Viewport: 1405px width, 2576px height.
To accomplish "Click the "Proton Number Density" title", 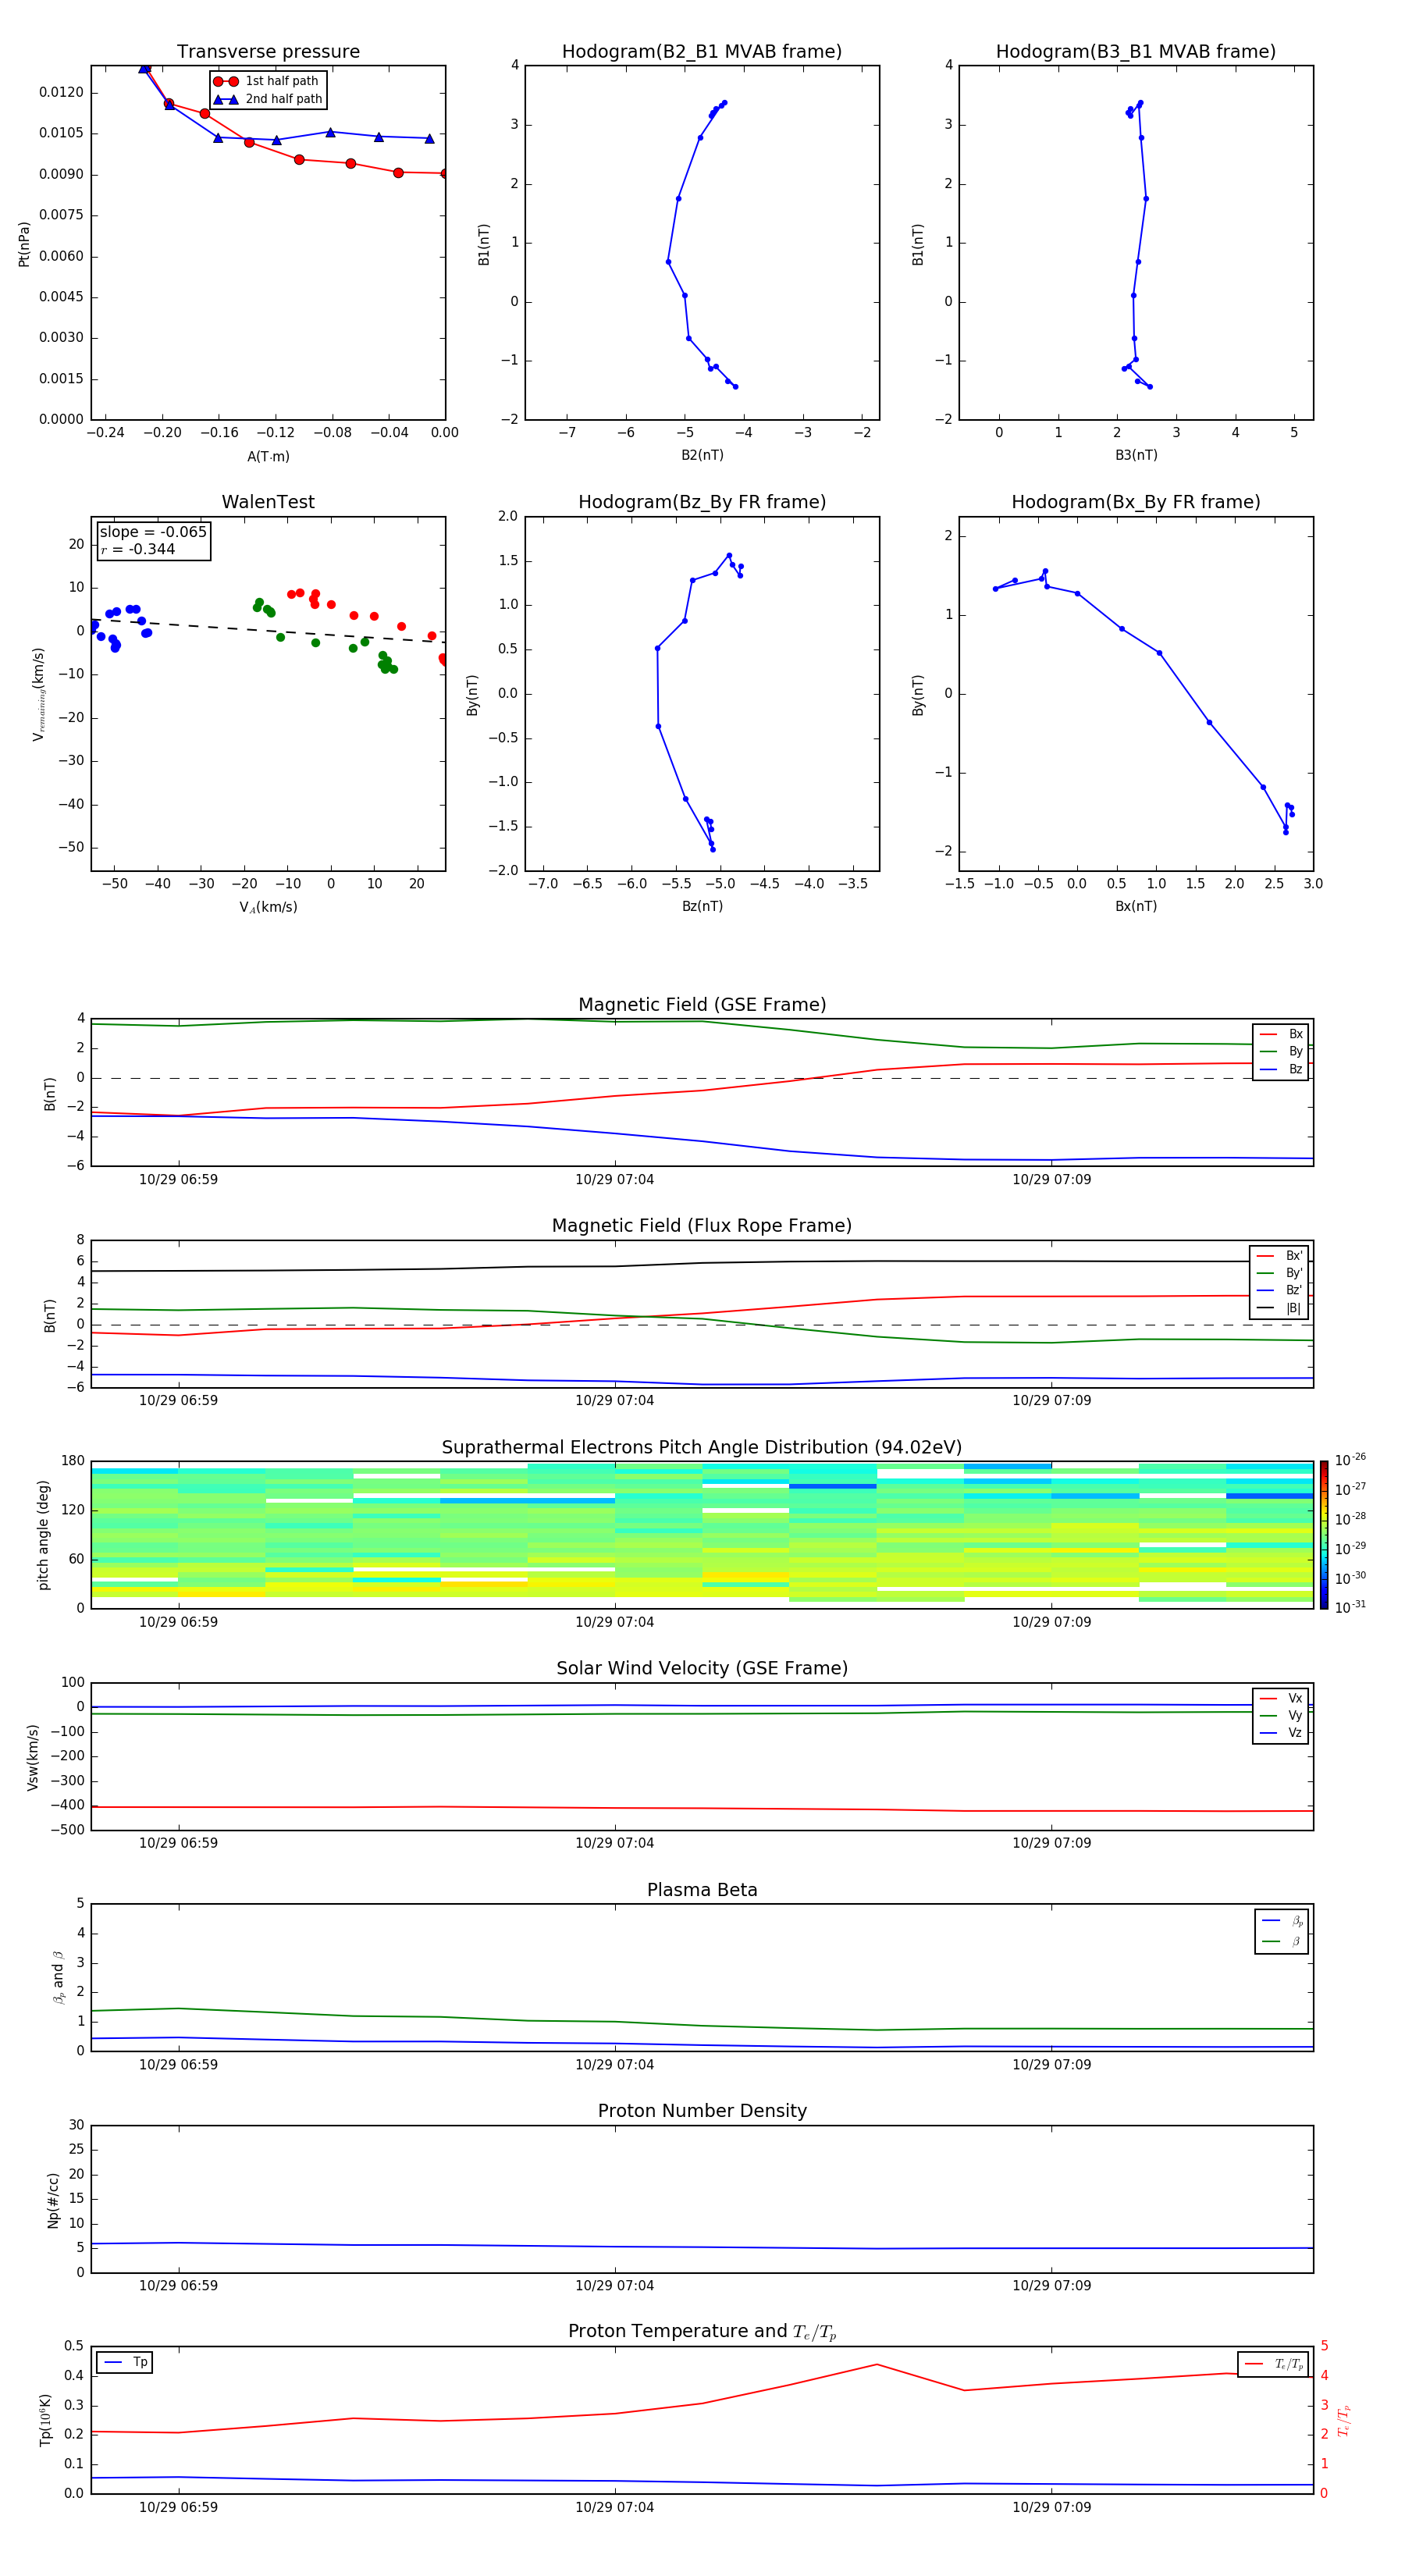I will tap(702, 2111).
